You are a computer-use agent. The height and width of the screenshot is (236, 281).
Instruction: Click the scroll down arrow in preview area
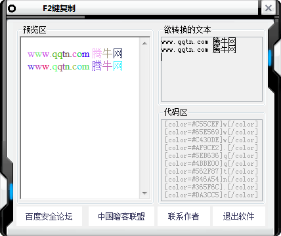(144, 193)
